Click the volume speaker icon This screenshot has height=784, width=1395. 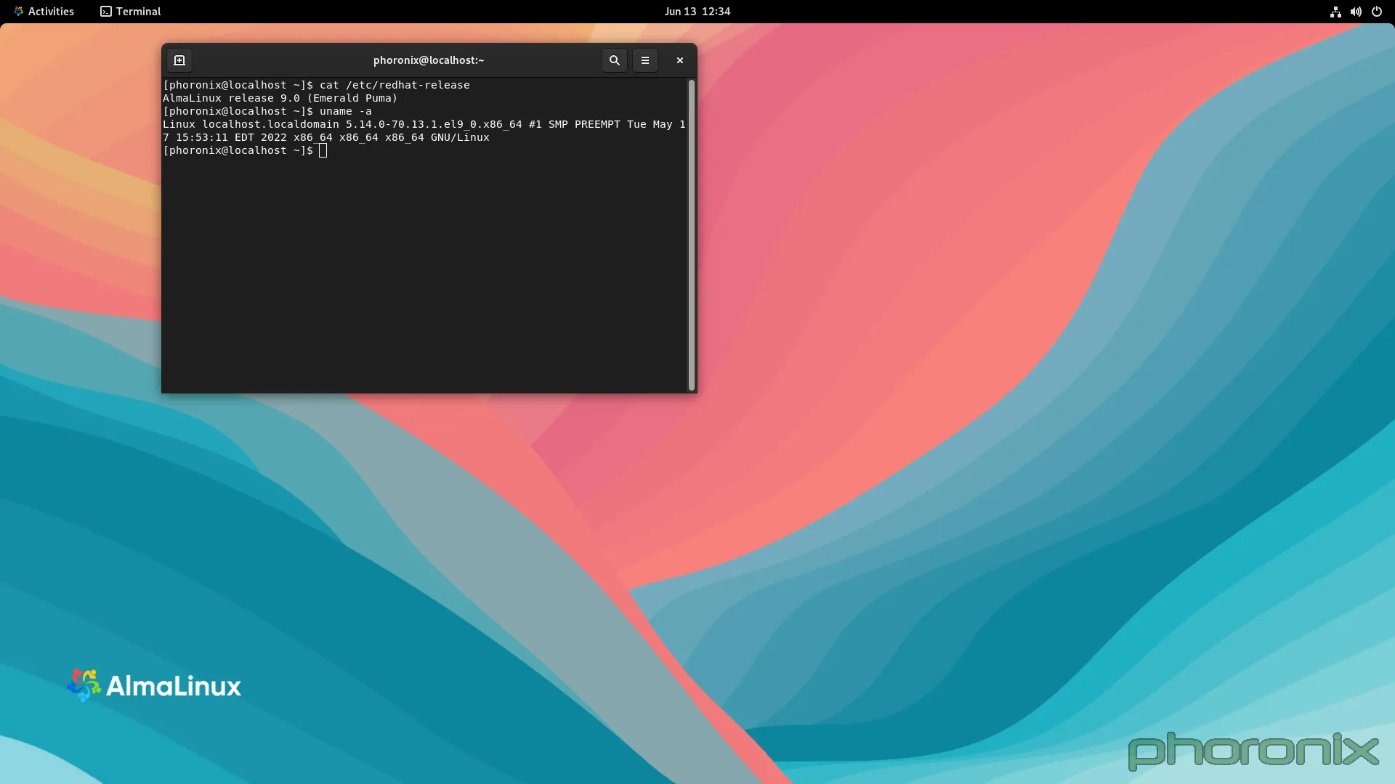coord(1356,12)
